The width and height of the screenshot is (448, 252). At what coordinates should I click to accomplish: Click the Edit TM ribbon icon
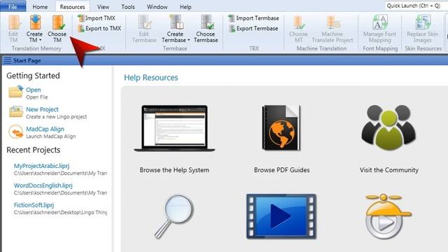(x=14, y=22)
